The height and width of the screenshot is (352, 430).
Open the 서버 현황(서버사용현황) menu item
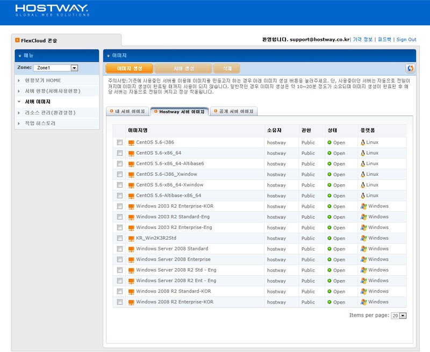[53, 91]
